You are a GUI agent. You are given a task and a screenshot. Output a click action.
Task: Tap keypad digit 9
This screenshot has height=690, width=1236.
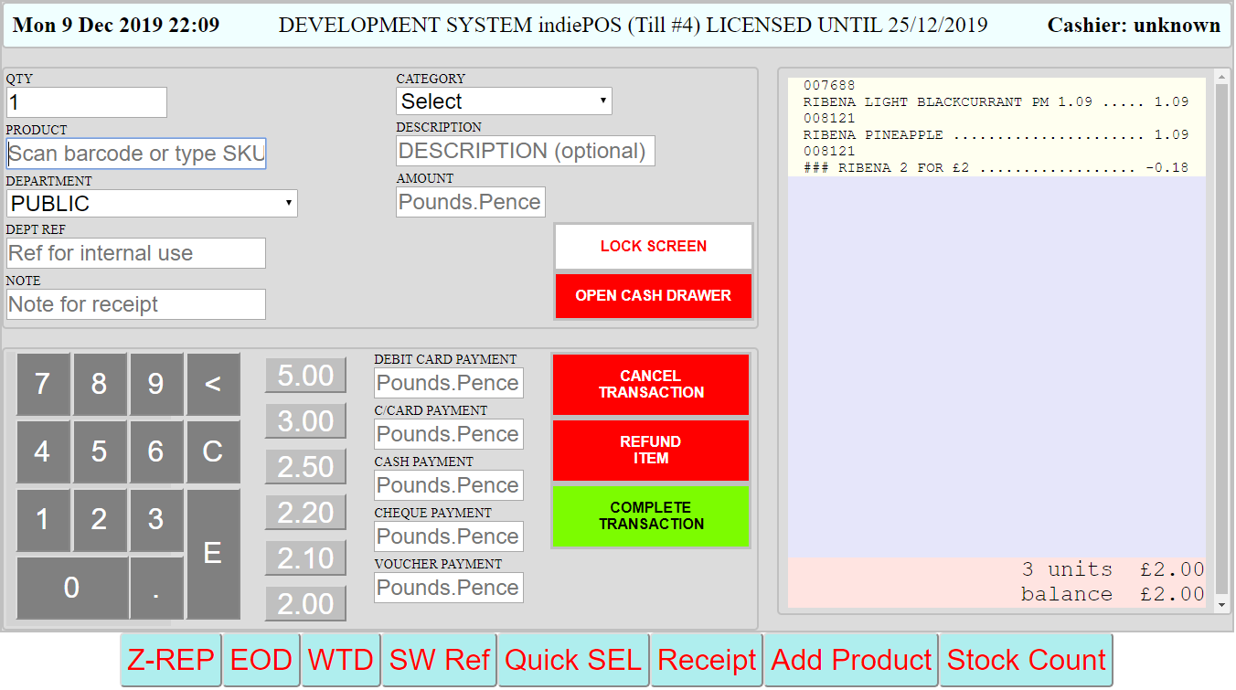pos(156,384)
